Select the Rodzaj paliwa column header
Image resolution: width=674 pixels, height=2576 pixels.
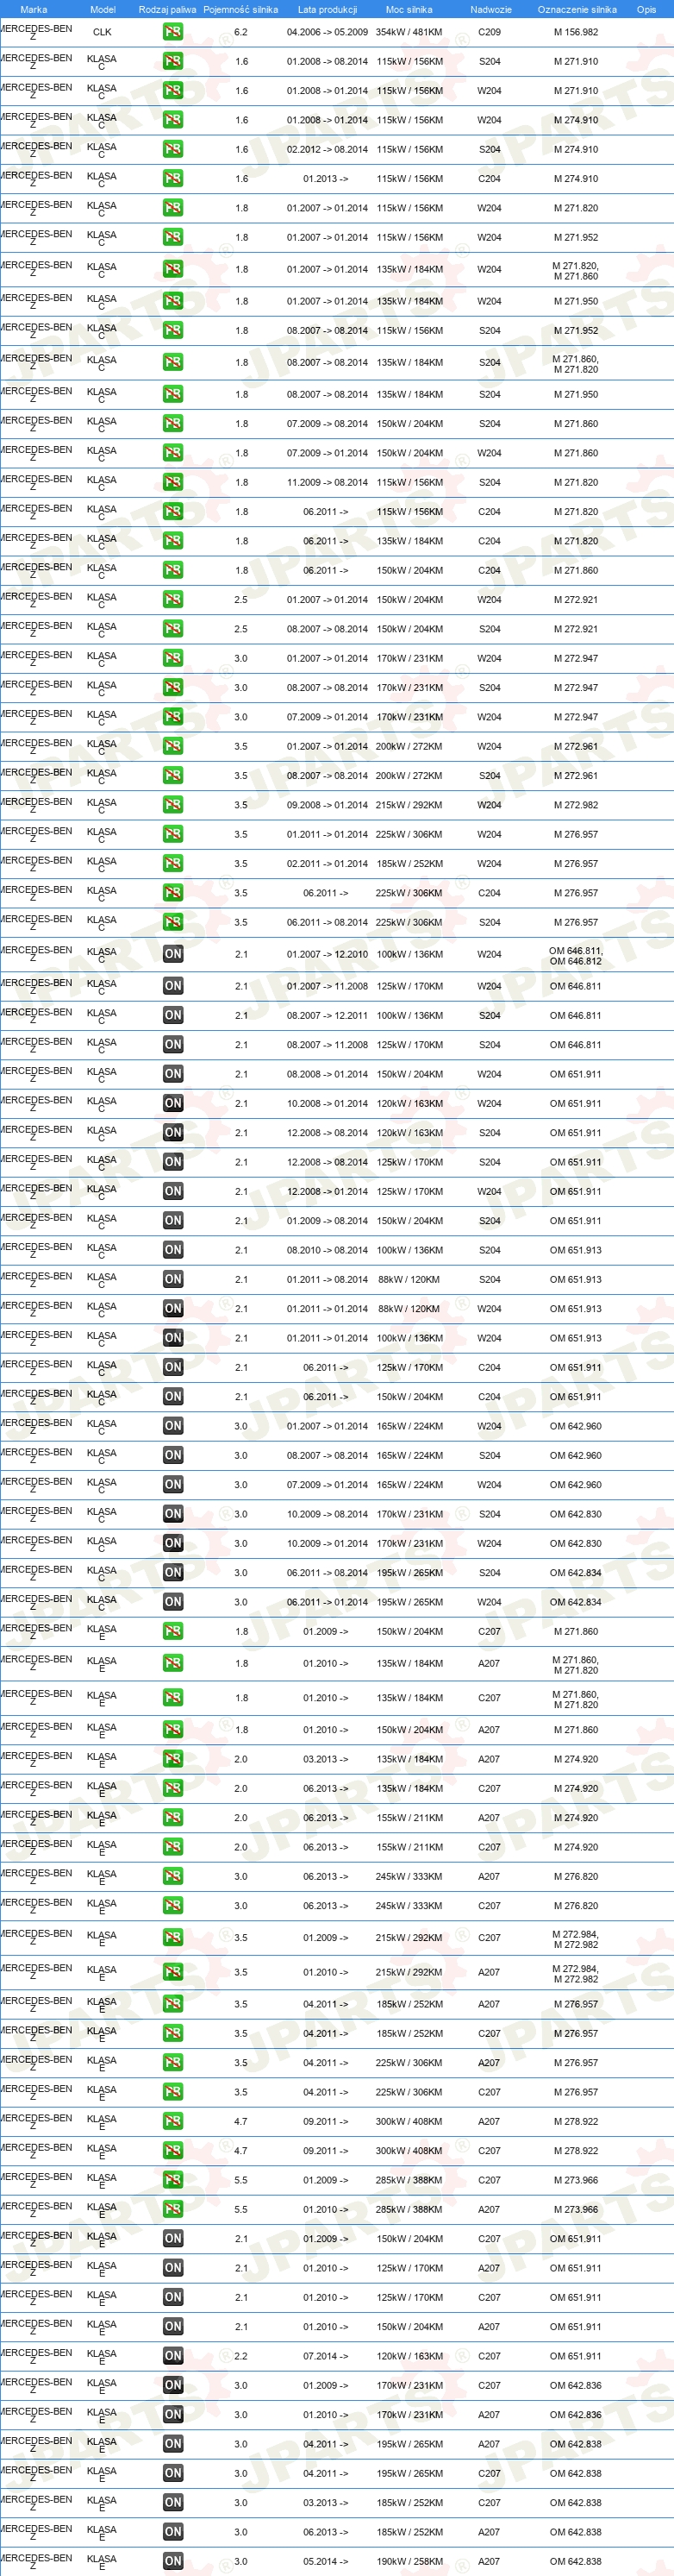(168, 9)
